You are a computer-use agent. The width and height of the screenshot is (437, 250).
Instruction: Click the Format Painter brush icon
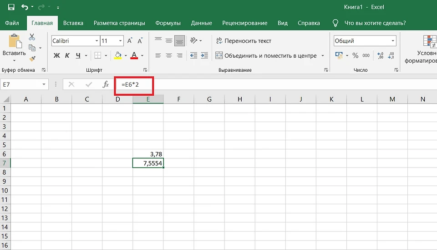(x=32, y=59)
